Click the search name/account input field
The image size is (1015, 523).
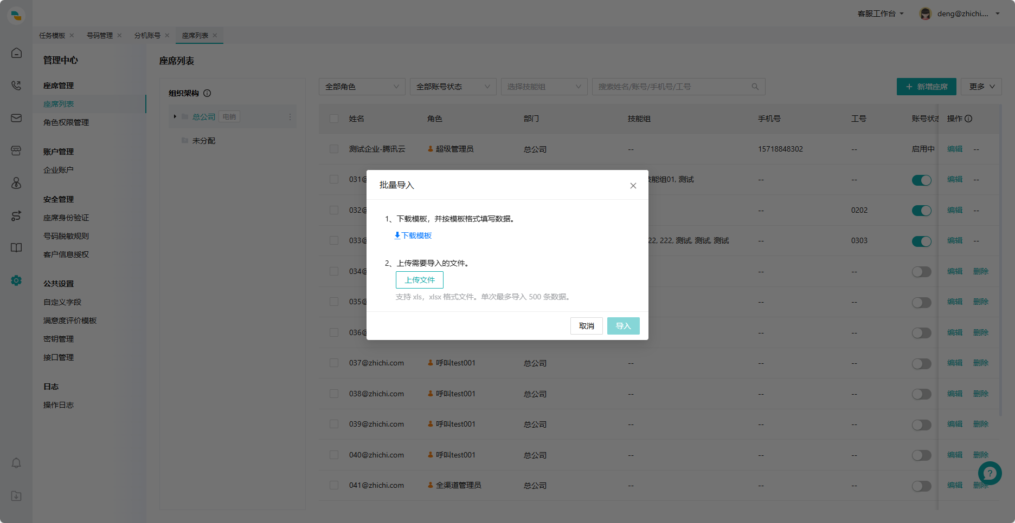tap(679, 87)
